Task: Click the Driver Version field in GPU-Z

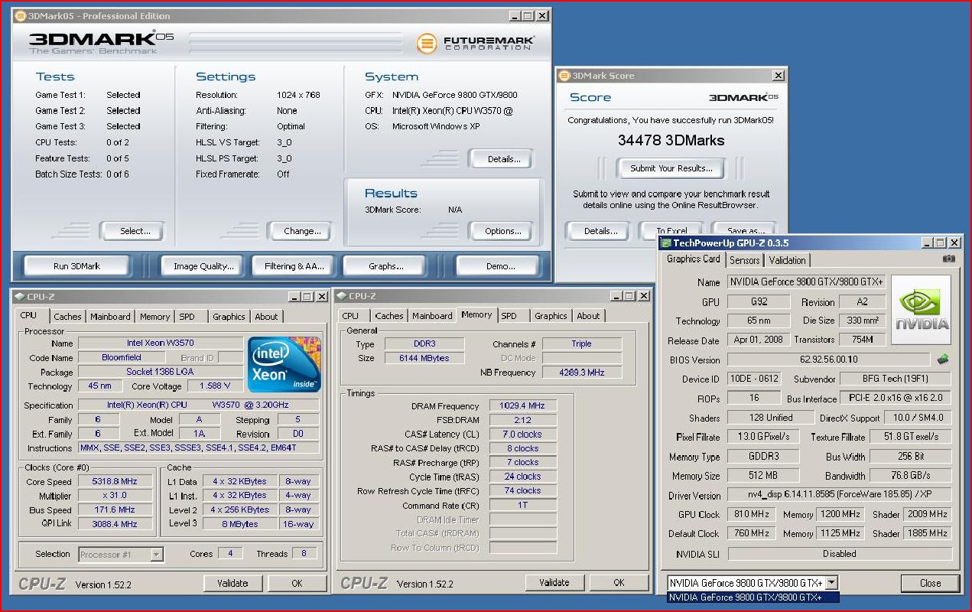Action: (x=840, y=495)
